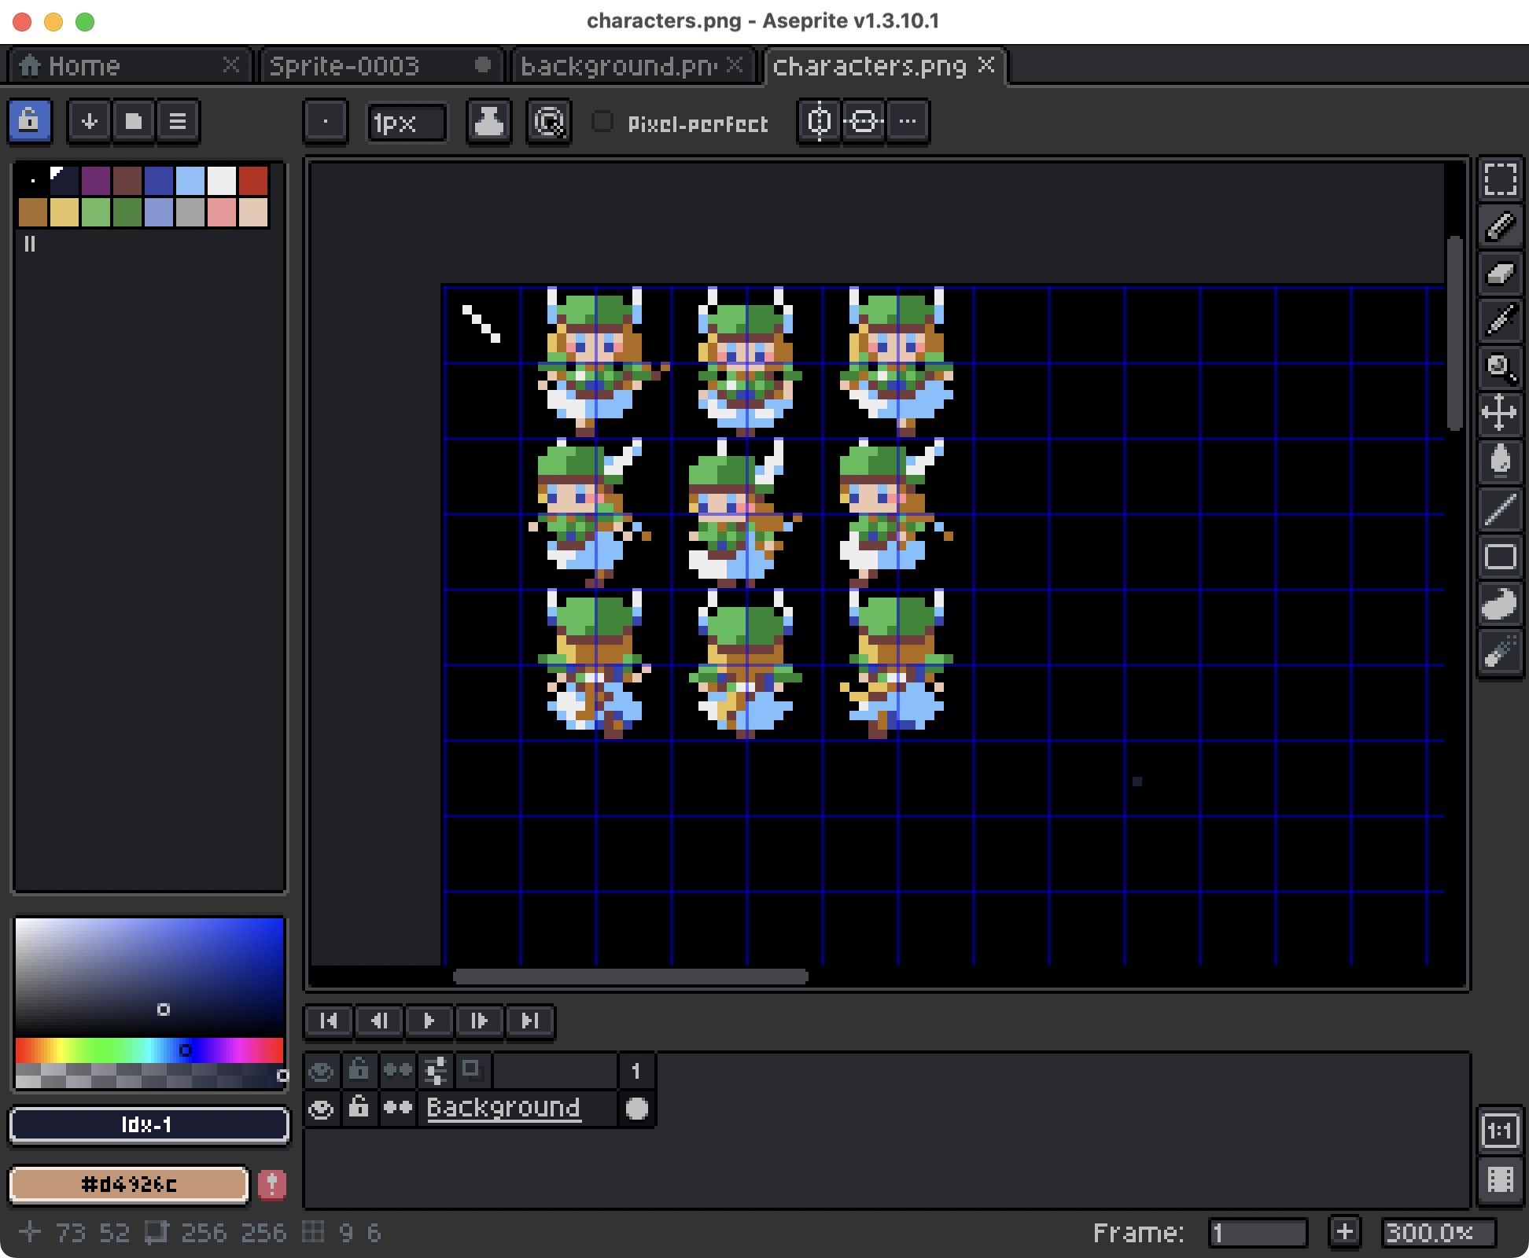Image resolution: width=1529 pixels, height=1258 pixels.
Task: Open the extra dynamics options with the ellipsis button
Action: pos(908,120)
